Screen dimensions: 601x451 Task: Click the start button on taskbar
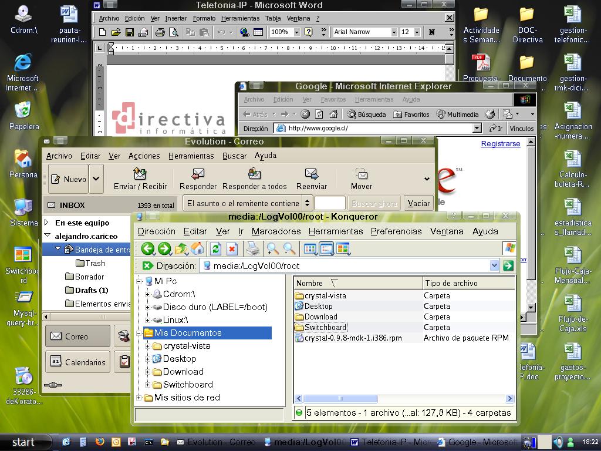pyautogui.click(x=23, y=442)
